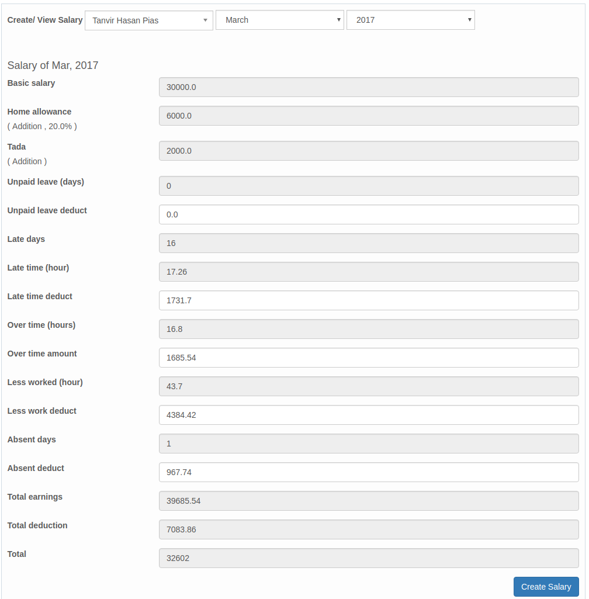Click the Over time hours field
589x599 pixels.
(369, 329)
